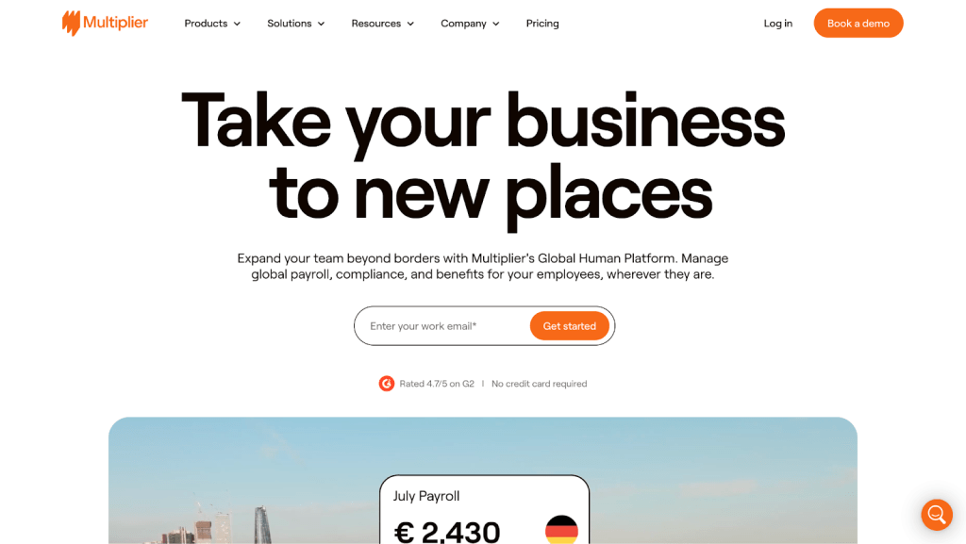Click the July Payroll card
966x544 pixels.
point(484,509)
